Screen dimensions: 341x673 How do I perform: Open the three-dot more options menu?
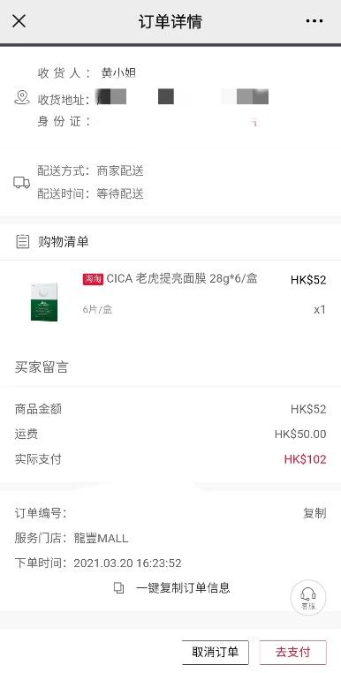(314, 21)
